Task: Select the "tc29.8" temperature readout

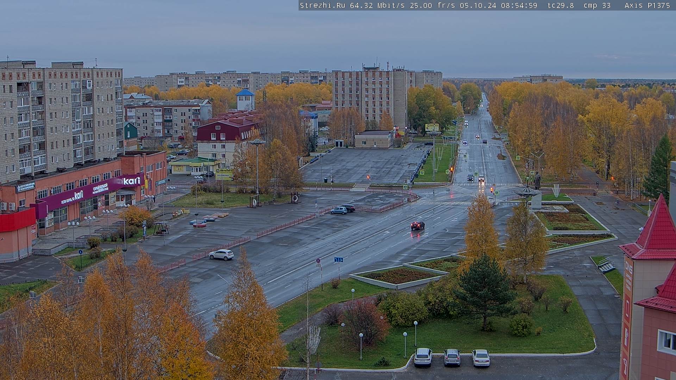Action: (561, 5)
